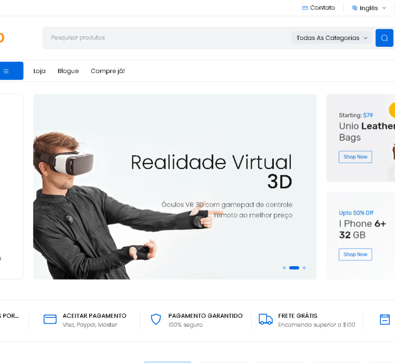395x363 pixels.
Task: Open the blue hamburger menu button
Action: point(6,71)
